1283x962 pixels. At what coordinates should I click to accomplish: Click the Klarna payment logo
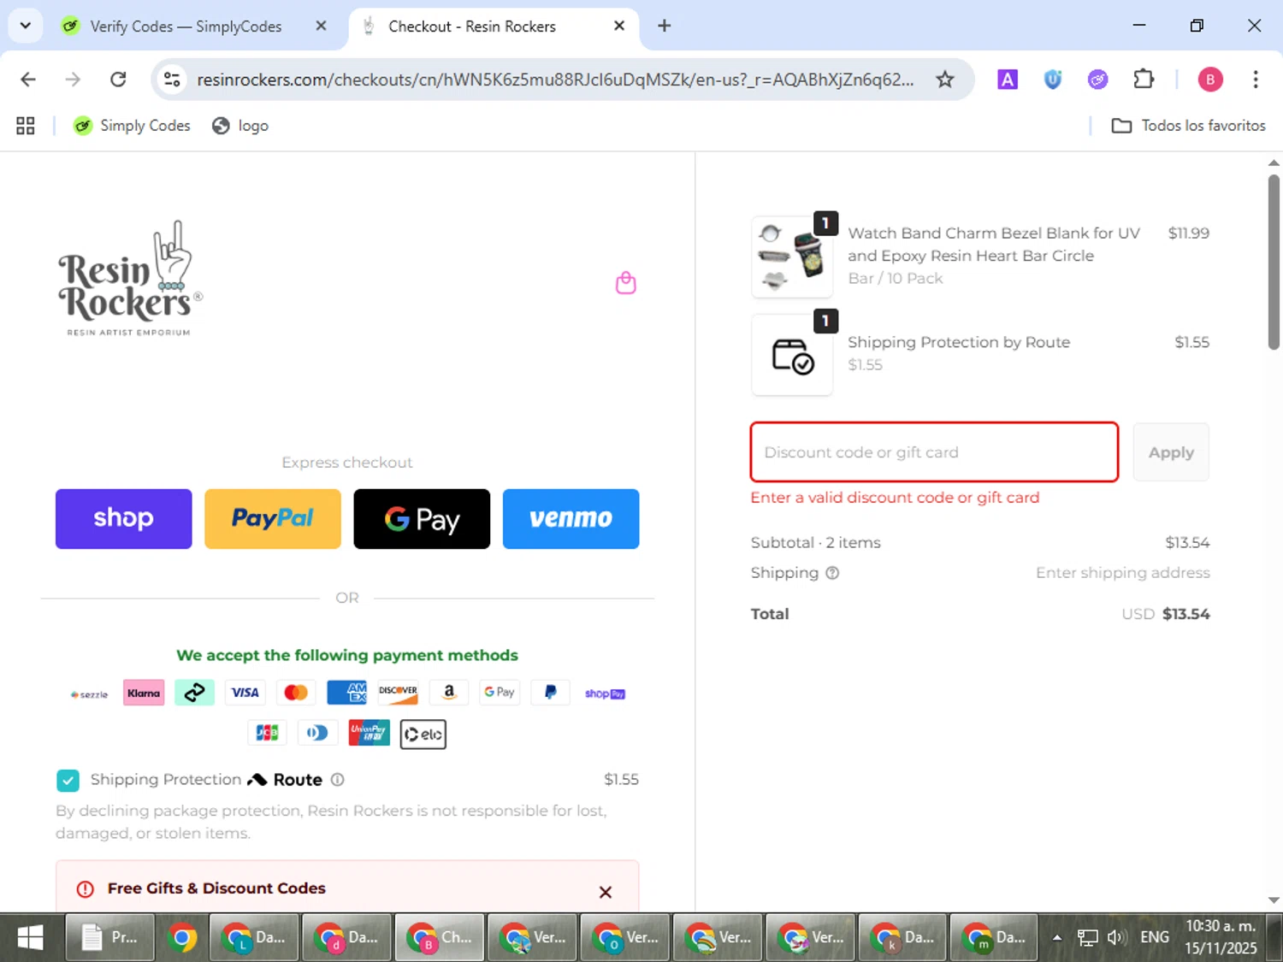(x=144, y=693)
